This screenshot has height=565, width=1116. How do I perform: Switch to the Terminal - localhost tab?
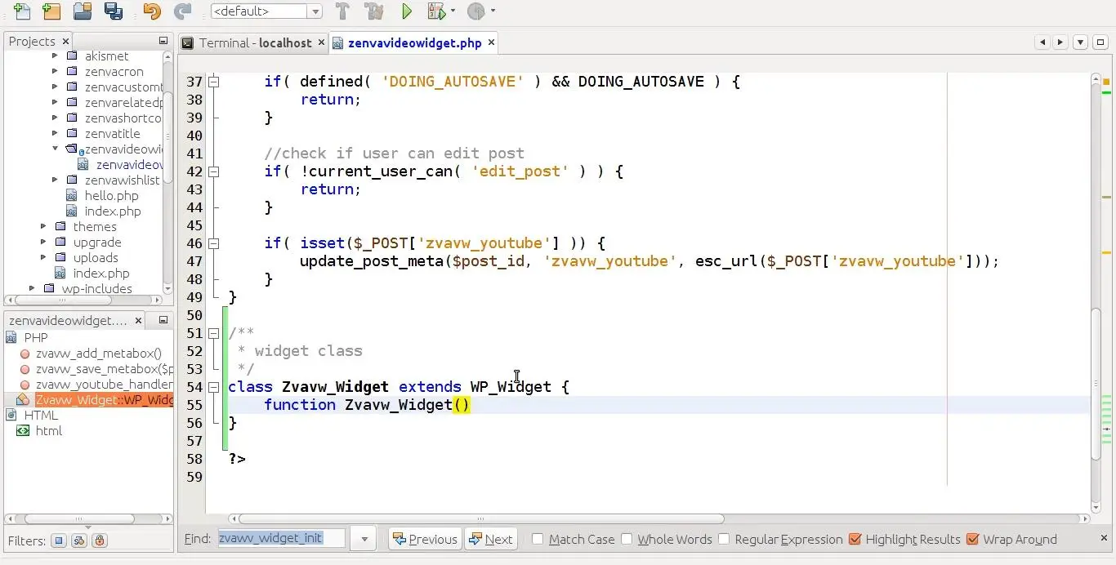(x=253, y=43)
